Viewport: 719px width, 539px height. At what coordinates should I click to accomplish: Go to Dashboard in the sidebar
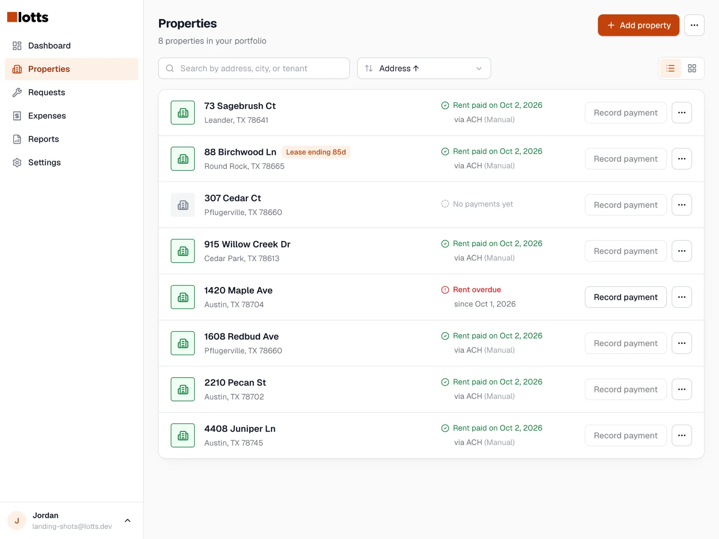(x=72, y=46)
